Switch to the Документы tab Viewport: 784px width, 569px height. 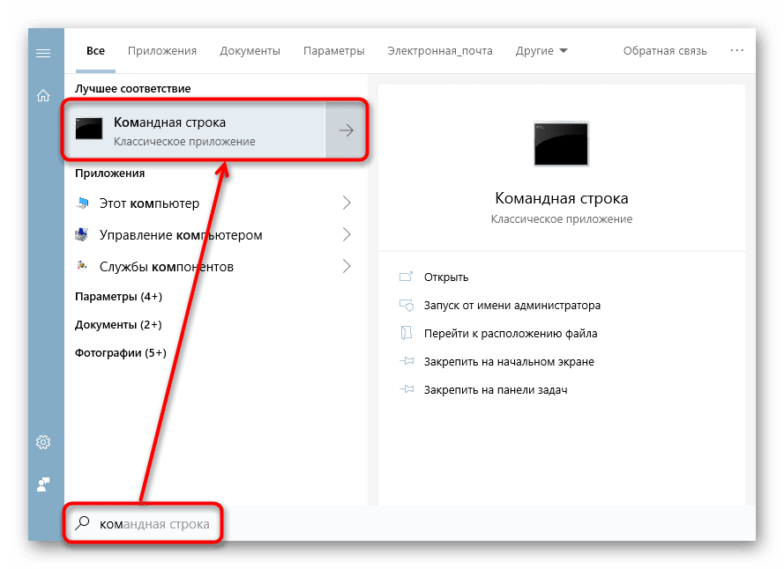(250, 51)
